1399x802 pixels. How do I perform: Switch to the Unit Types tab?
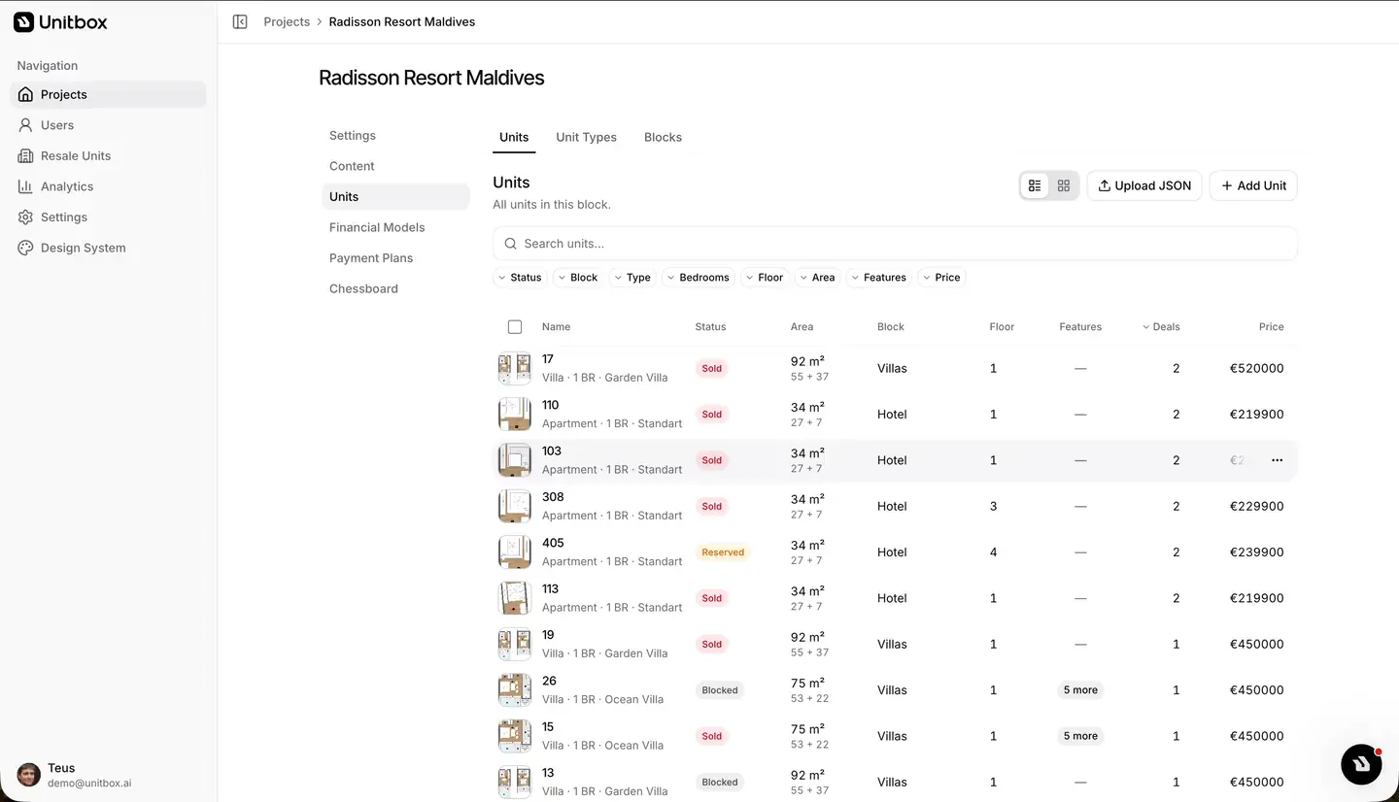[586, 137]
